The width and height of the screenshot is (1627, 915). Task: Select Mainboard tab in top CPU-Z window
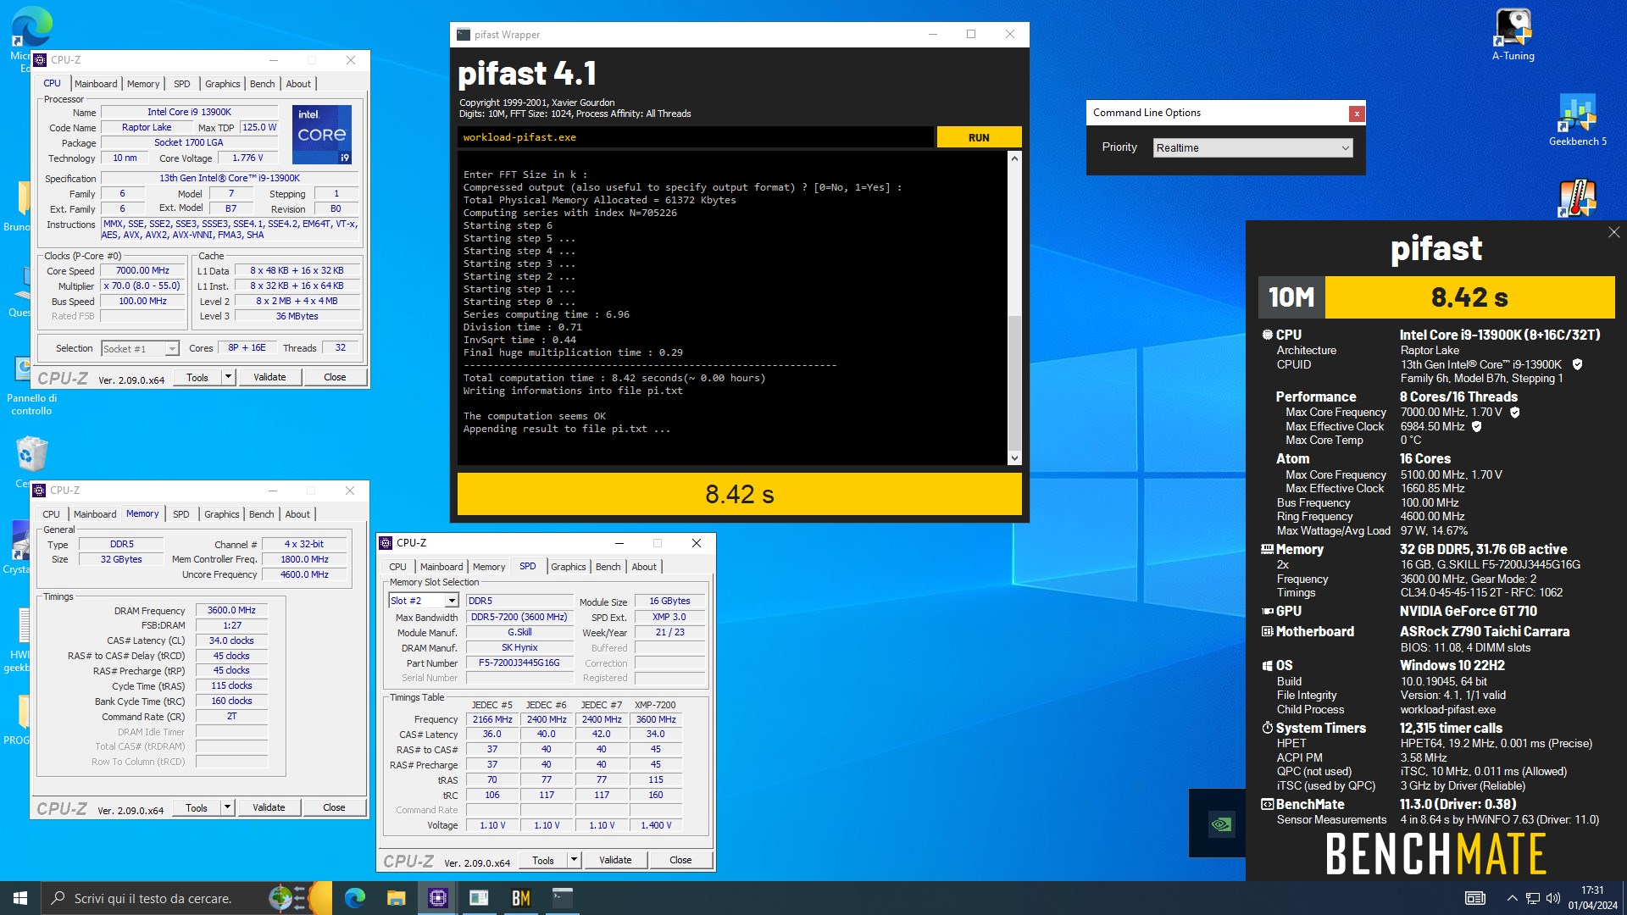[96, 84]
